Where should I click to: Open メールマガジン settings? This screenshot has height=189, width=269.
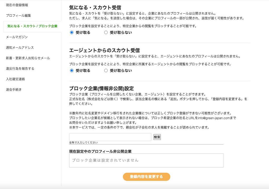click(17, 37)
